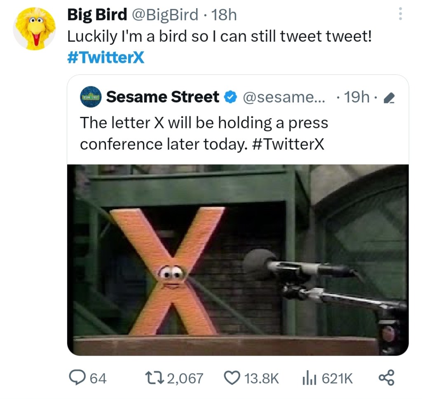Click the 19h quoted tweet timestamp
Viewport: 422px width, 399px height.
356,97
